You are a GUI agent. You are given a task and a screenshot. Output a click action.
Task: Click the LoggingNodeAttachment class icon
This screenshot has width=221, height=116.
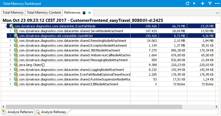point(16,70)
